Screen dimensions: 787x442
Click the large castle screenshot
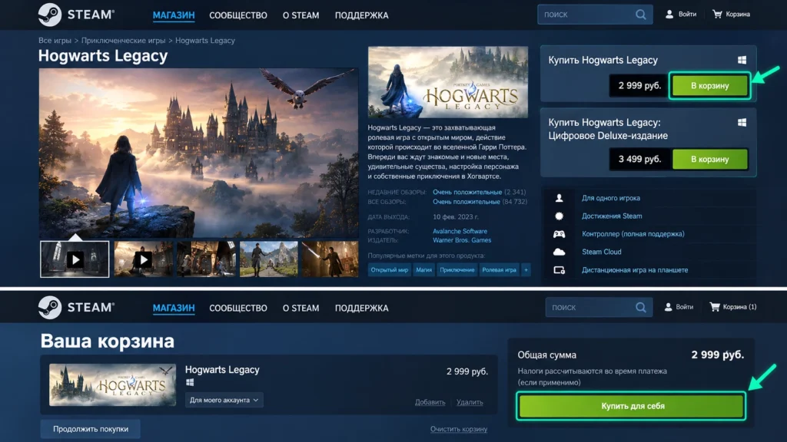point(199,153)
